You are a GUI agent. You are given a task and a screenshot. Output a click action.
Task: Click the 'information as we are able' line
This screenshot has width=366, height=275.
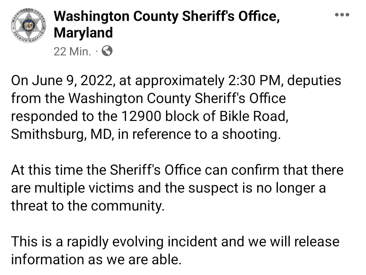click(96, 259)
